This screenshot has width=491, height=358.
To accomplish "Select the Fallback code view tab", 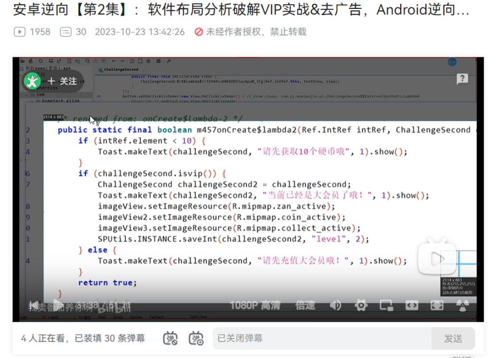I will click(x=157, y=317).
